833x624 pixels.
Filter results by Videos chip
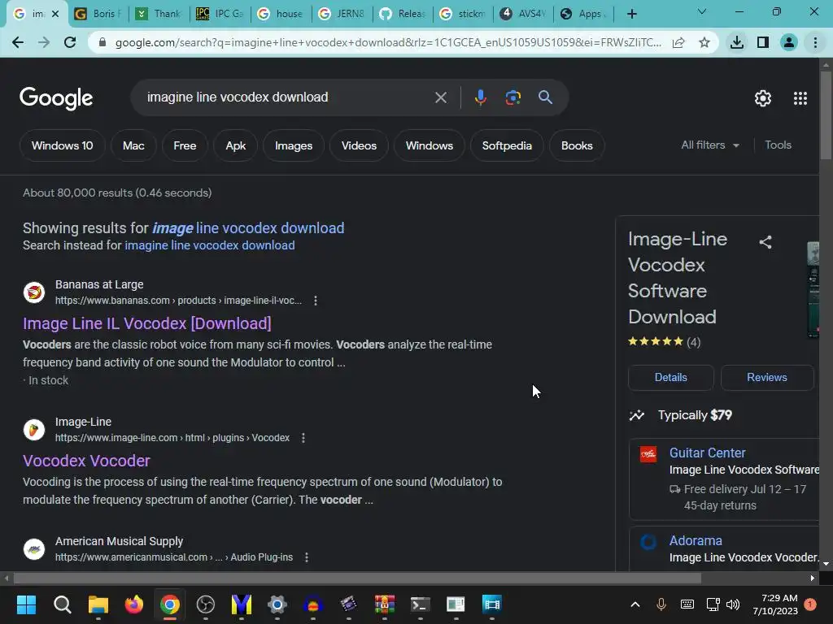click(x=359, y=146)
